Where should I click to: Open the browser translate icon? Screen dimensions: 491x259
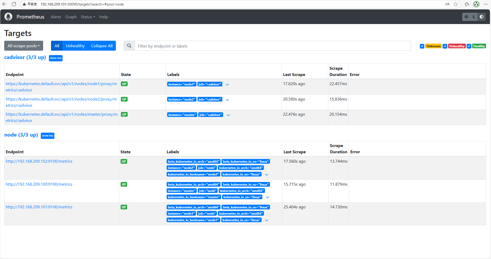(447, 4)
